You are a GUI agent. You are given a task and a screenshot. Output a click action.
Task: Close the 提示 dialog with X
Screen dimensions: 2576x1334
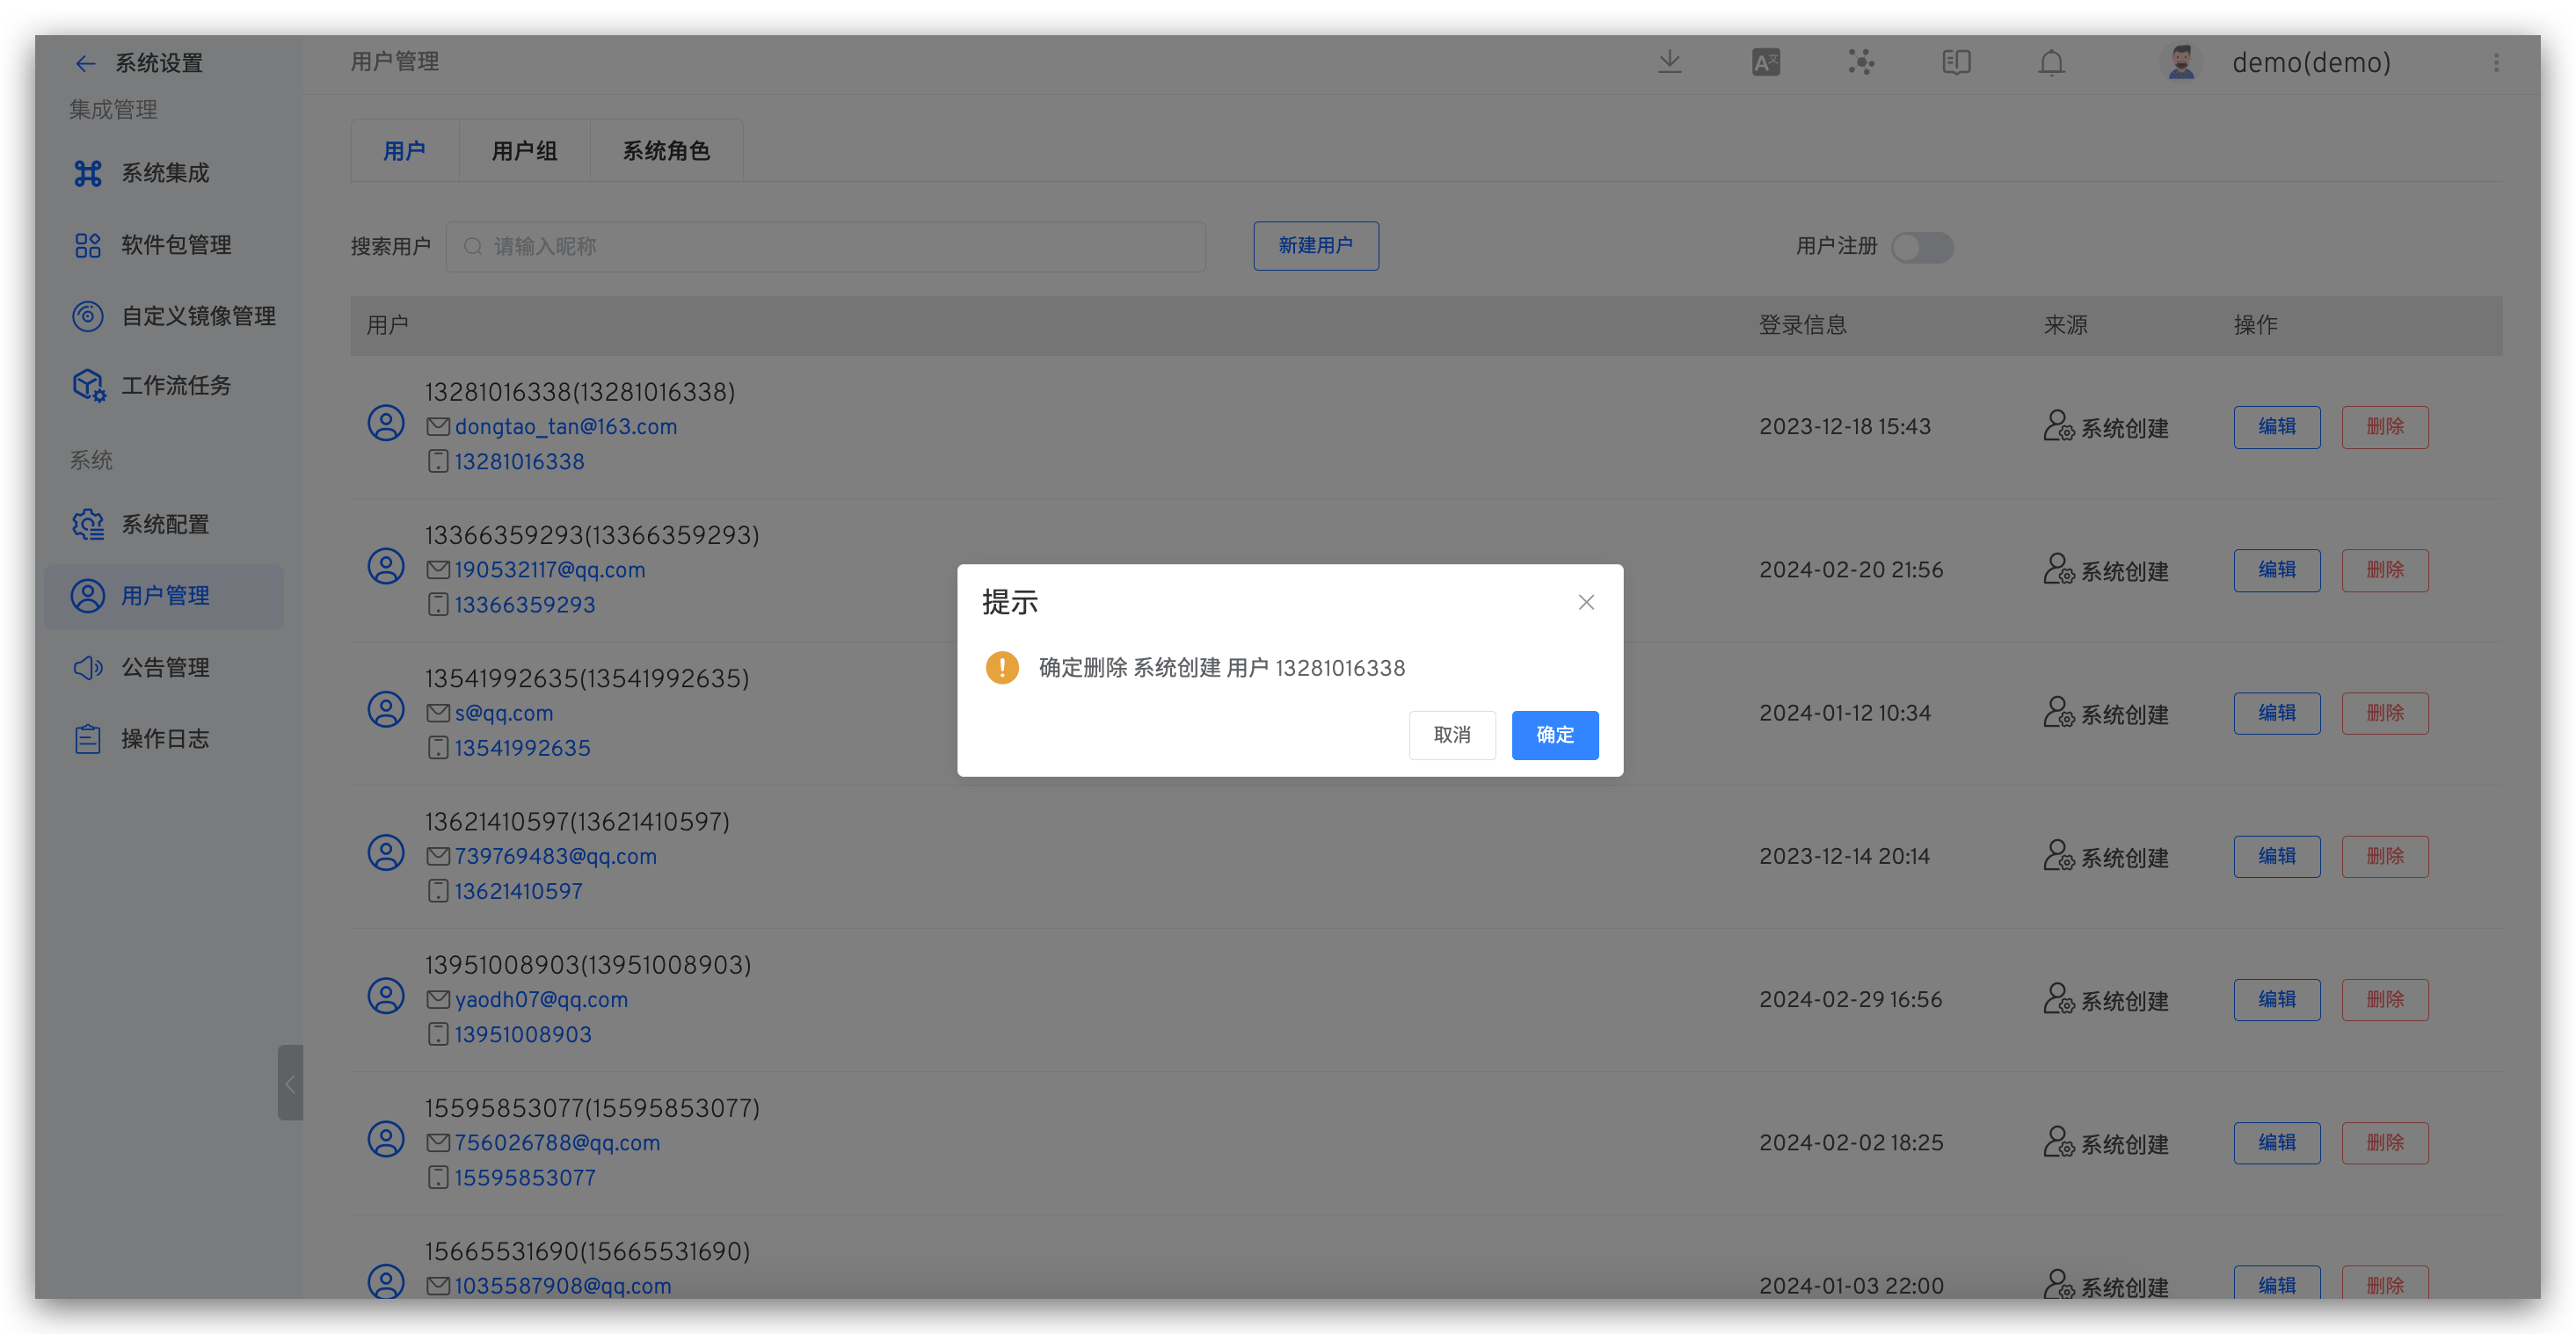click(x=1586, y=602)
